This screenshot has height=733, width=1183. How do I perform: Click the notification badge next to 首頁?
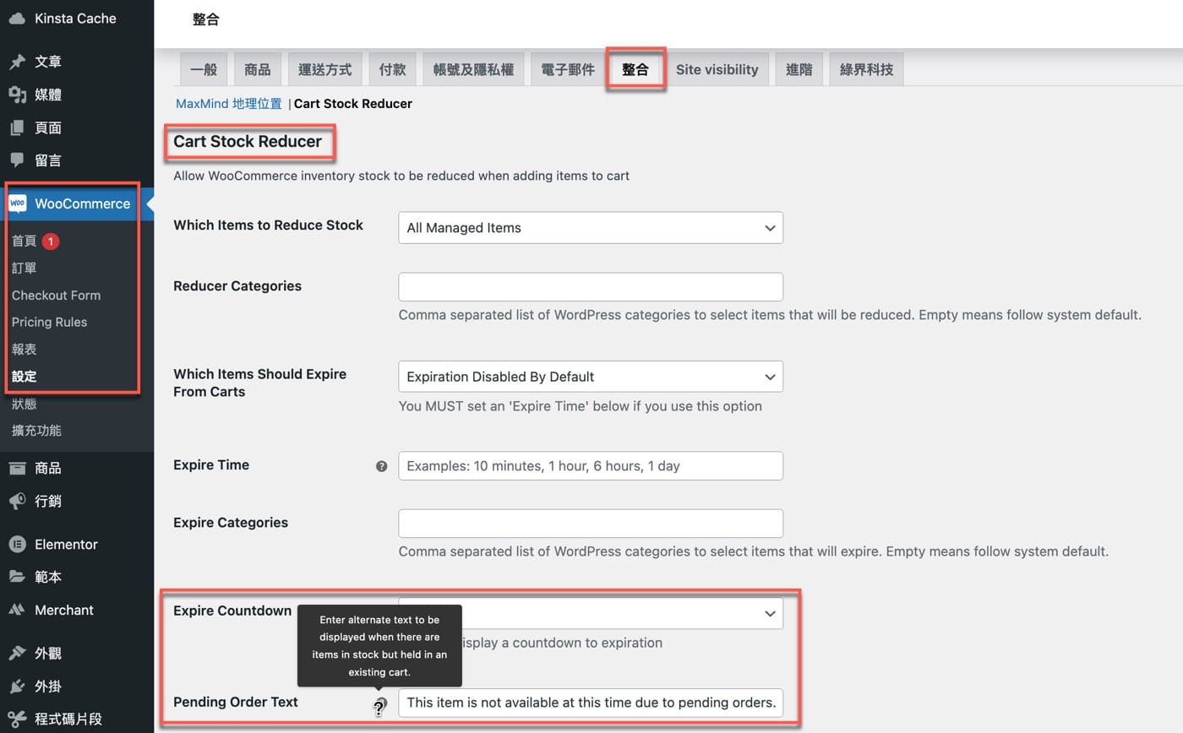(x=51, y=242)
